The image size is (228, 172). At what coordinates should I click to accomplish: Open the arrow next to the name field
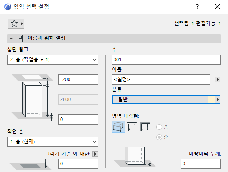(217, 80)
